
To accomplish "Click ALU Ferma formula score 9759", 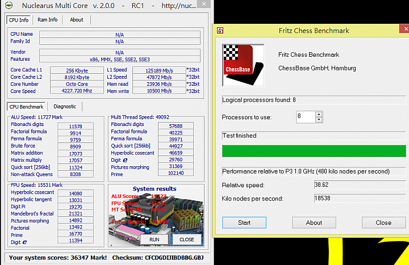I will [x=76, y=140].
